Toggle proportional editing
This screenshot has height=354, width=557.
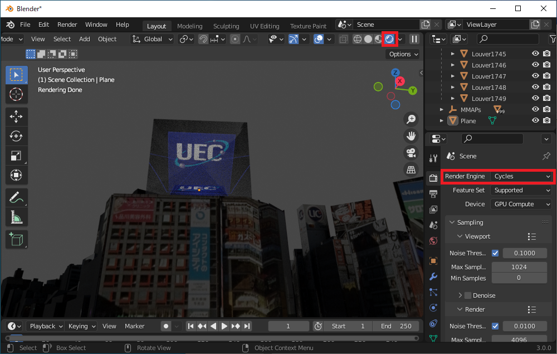coord(235,39)
